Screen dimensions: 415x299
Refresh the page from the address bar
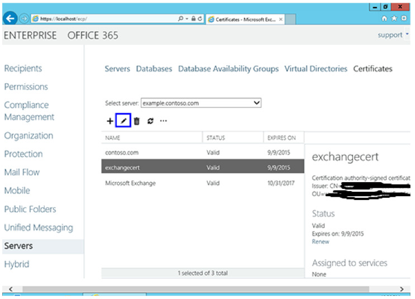coord(200,18)
